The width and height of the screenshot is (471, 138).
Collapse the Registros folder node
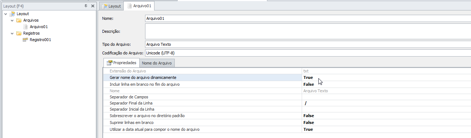click(12, 33)
